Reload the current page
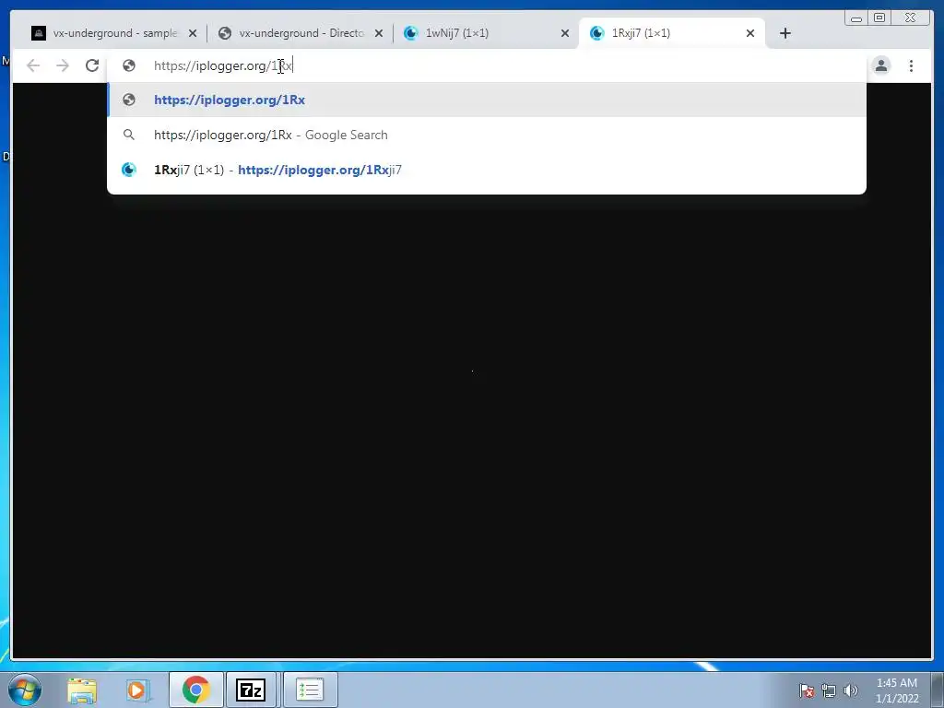 coord(92,65)
